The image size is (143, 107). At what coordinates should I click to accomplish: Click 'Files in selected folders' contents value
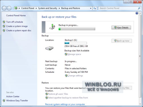[x=76, y=68]
